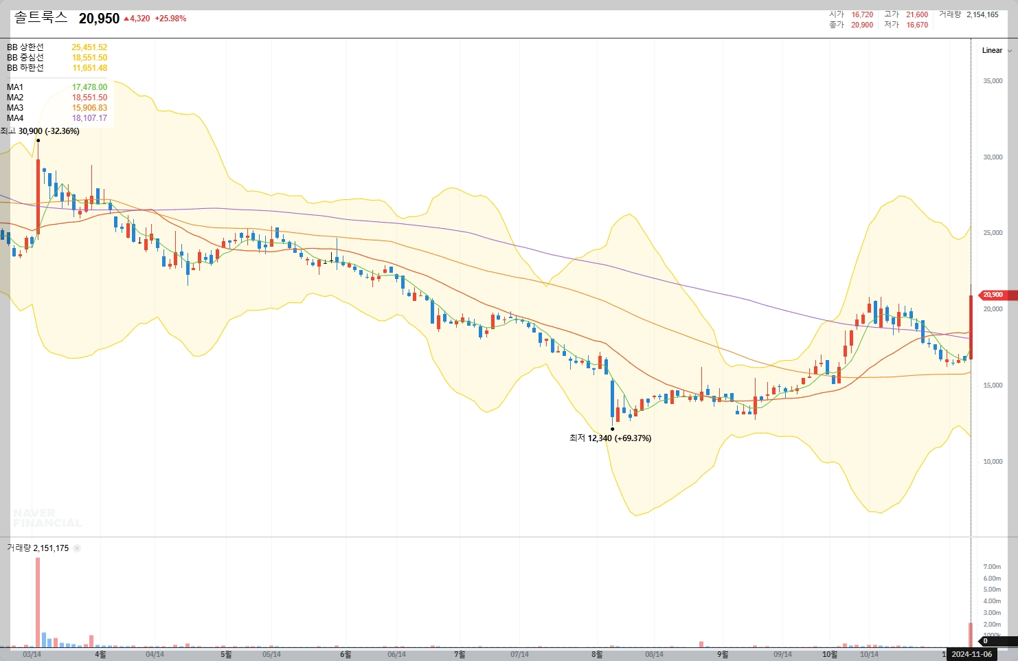The width and height of the screenshot is (1018, 661).
Task: Click the 20,950 current price text
Action: (99, 19)
